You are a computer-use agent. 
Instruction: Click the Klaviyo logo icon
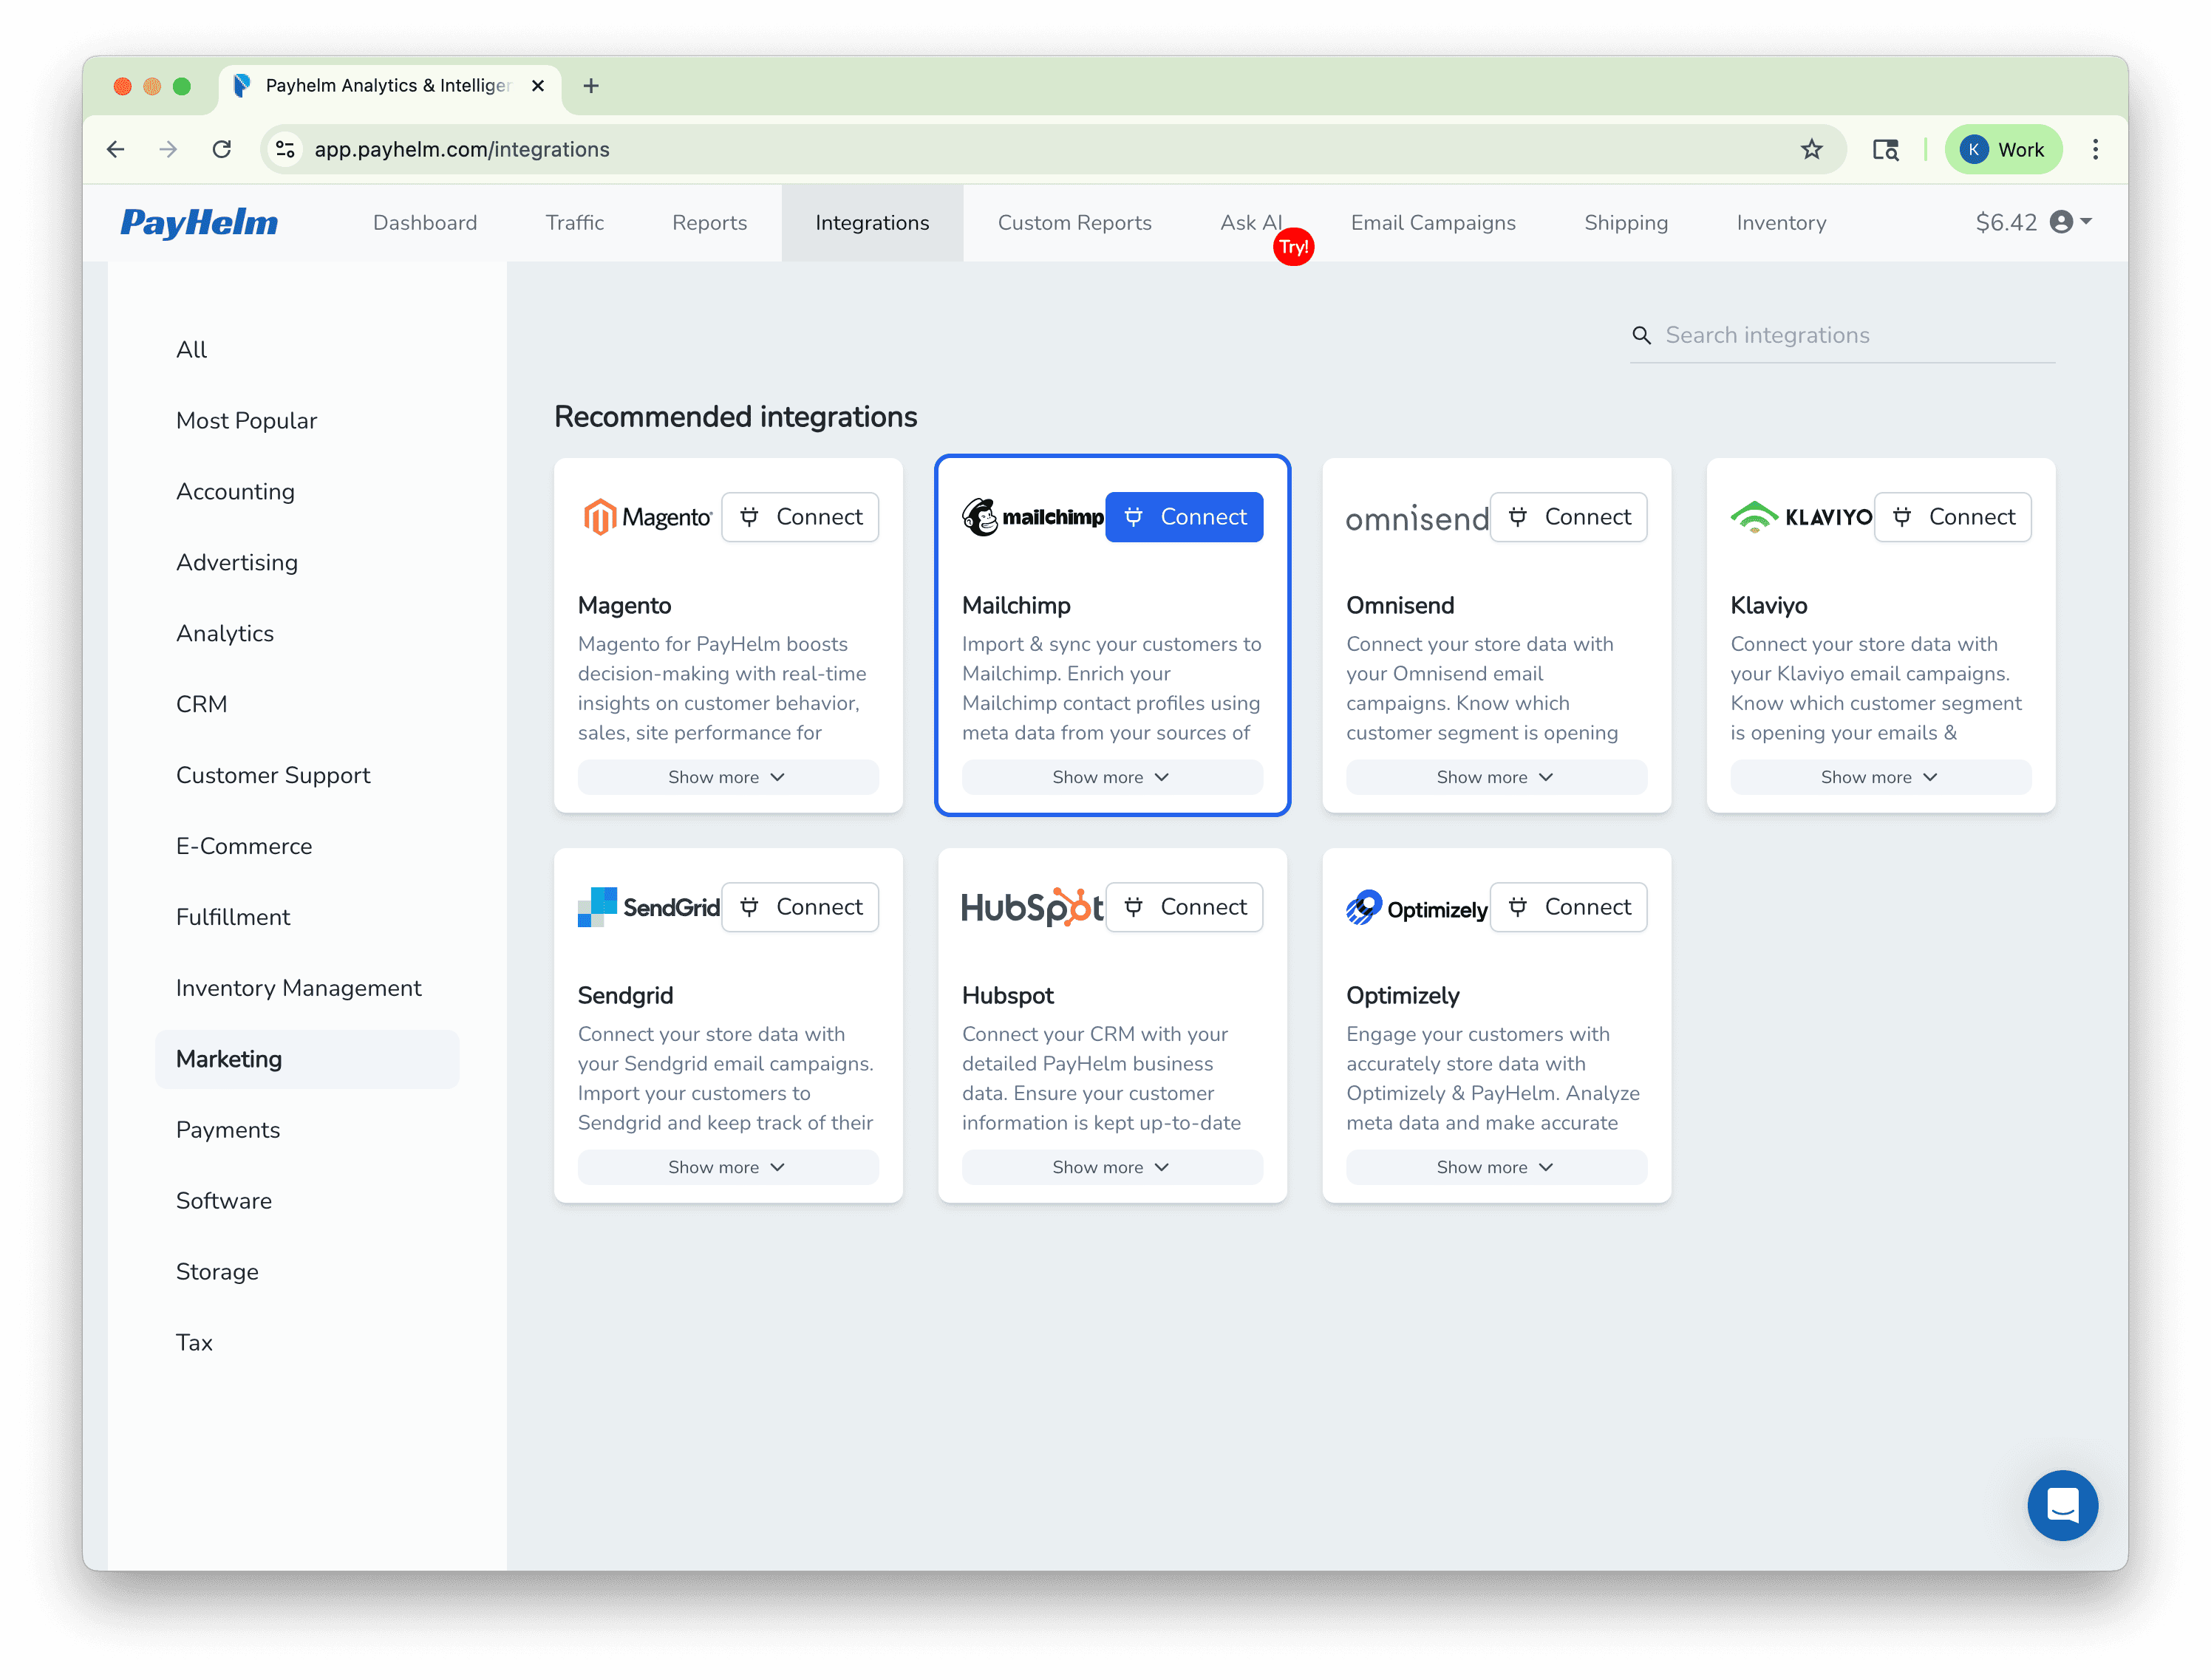tap(1755, 517)
